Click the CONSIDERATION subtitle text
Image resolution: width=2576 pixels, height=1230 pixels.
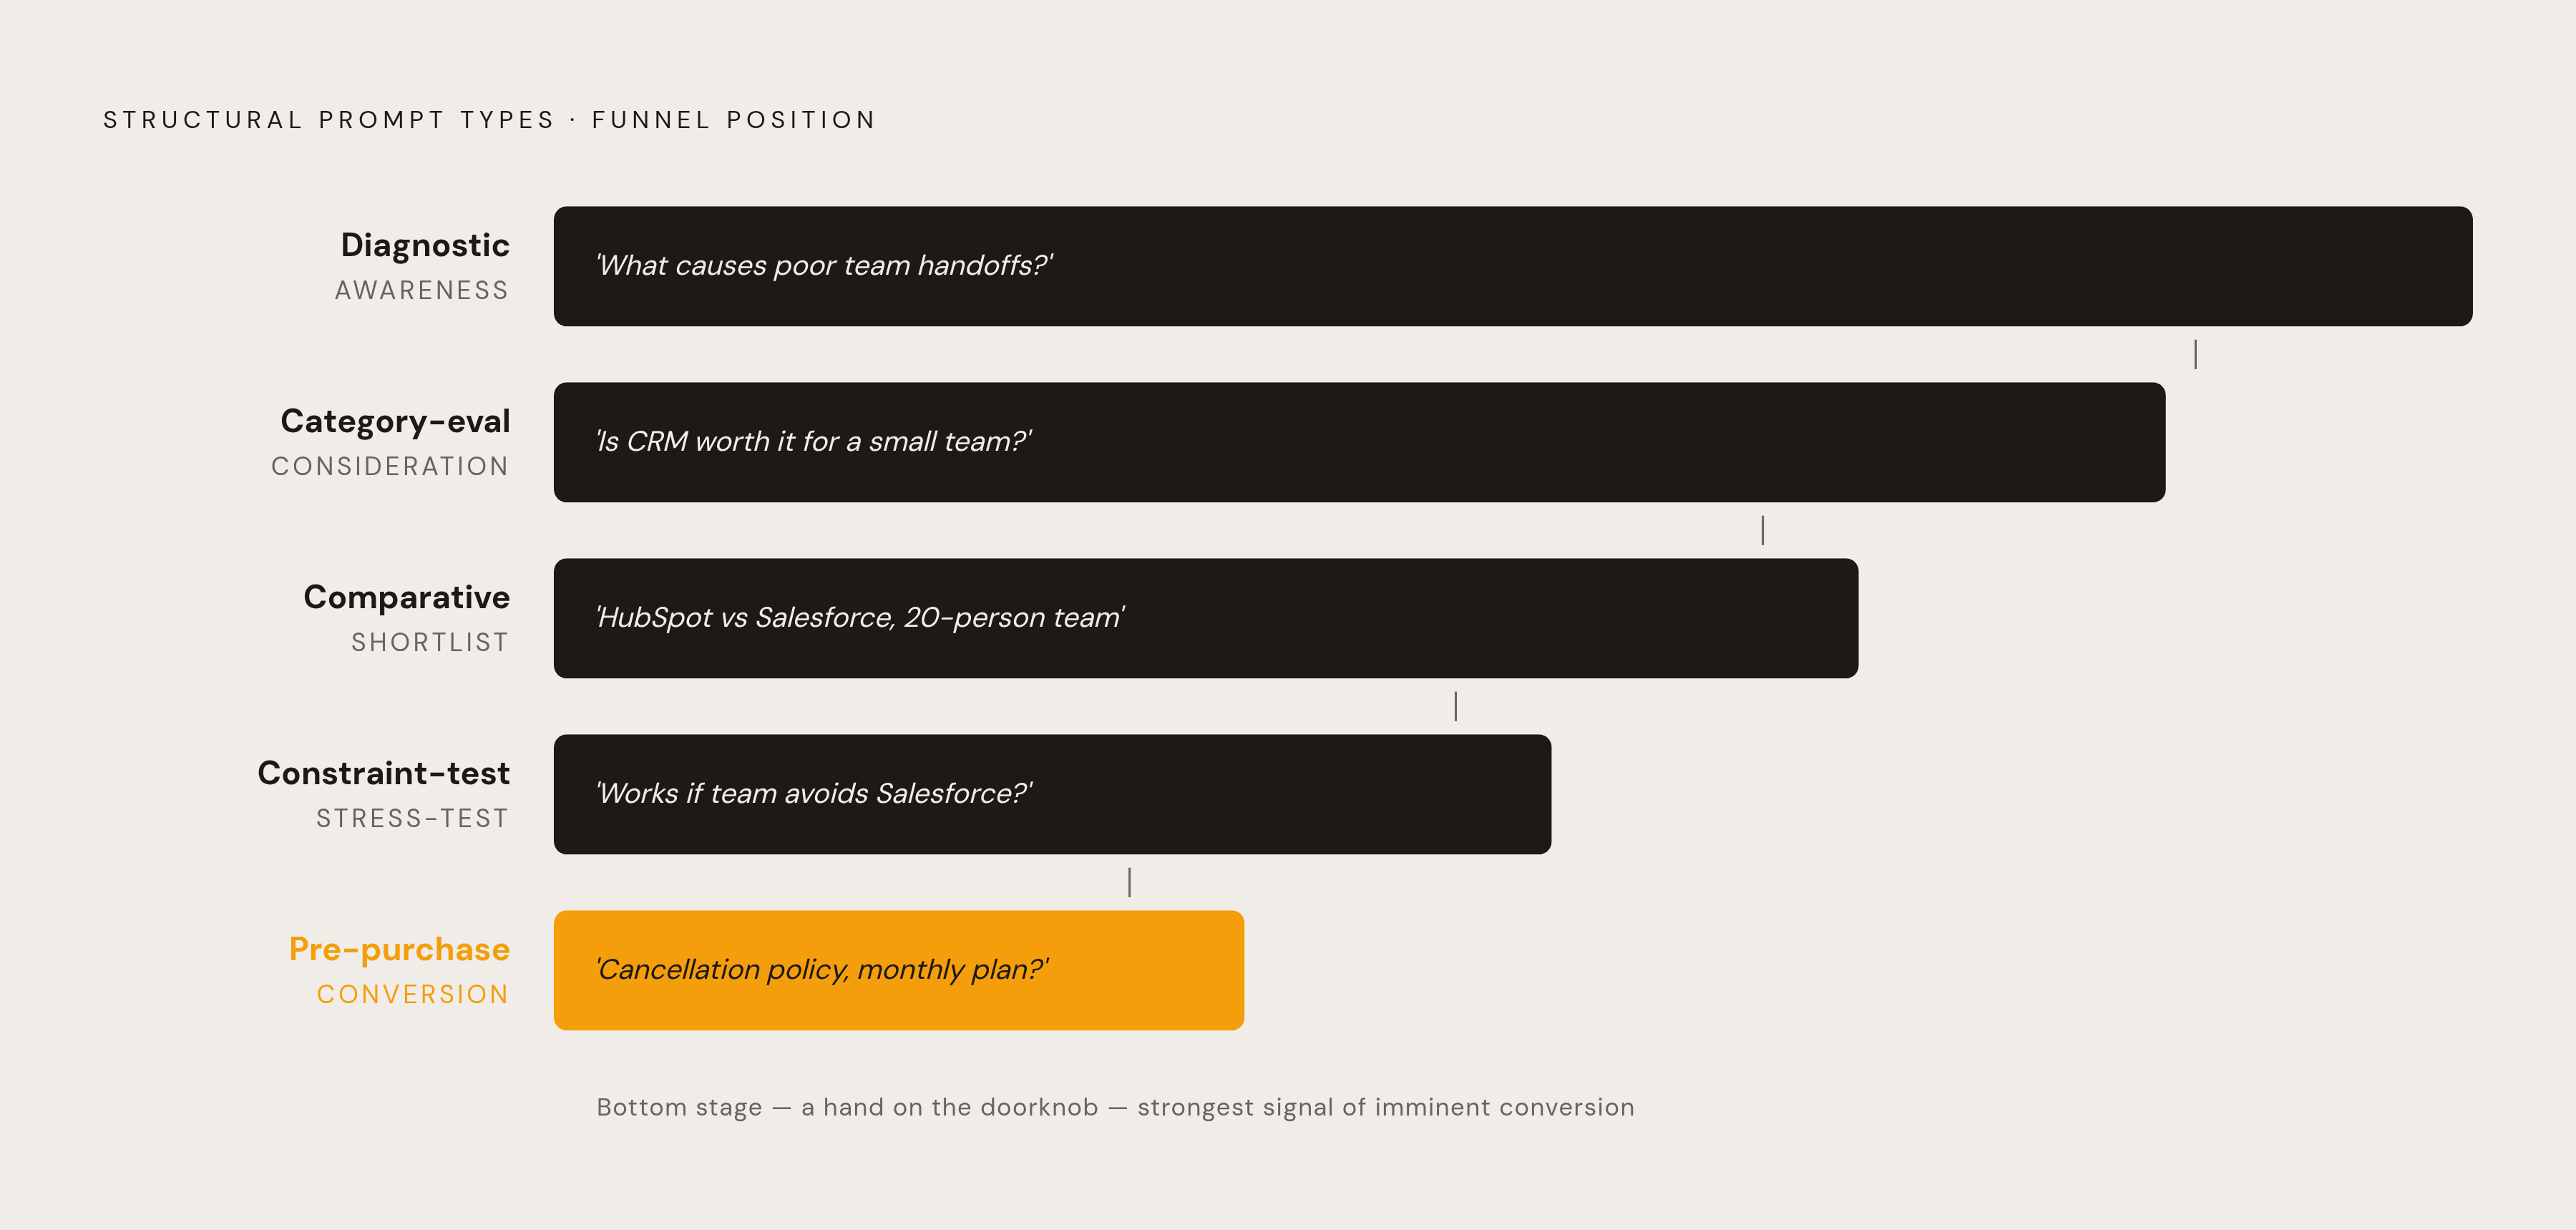(390, 466)
